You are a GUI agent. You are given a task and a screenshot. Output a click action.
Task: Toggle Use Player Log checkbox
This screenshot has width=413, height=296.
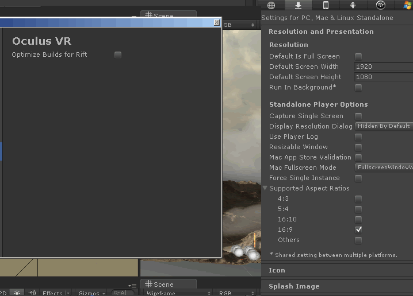[x=358, y=137]
